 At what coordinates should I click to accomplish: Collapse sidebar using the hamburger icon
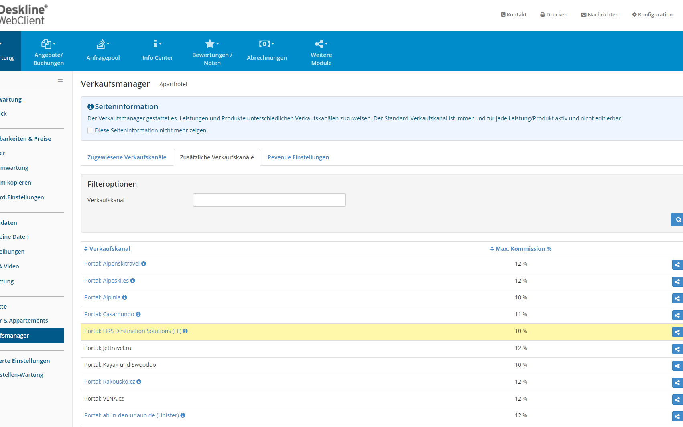(60, 81)
